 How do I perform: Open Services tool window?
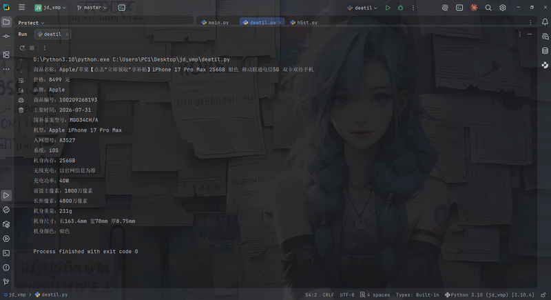(6, 239)
